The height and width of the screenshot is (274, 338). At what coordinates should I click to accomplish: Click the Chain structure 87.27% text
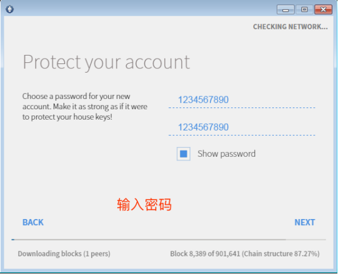281,254
